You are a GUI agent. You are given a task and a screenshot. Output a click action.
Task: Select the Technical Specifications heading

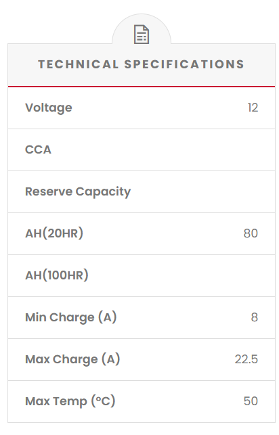point(142,64)
